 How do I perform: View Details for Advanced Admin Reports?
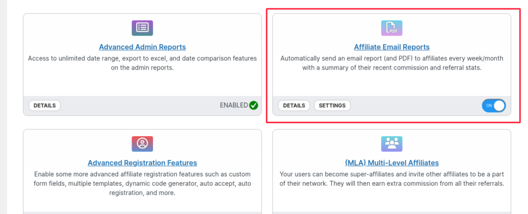pyautogui.click(x=44, y=106)
